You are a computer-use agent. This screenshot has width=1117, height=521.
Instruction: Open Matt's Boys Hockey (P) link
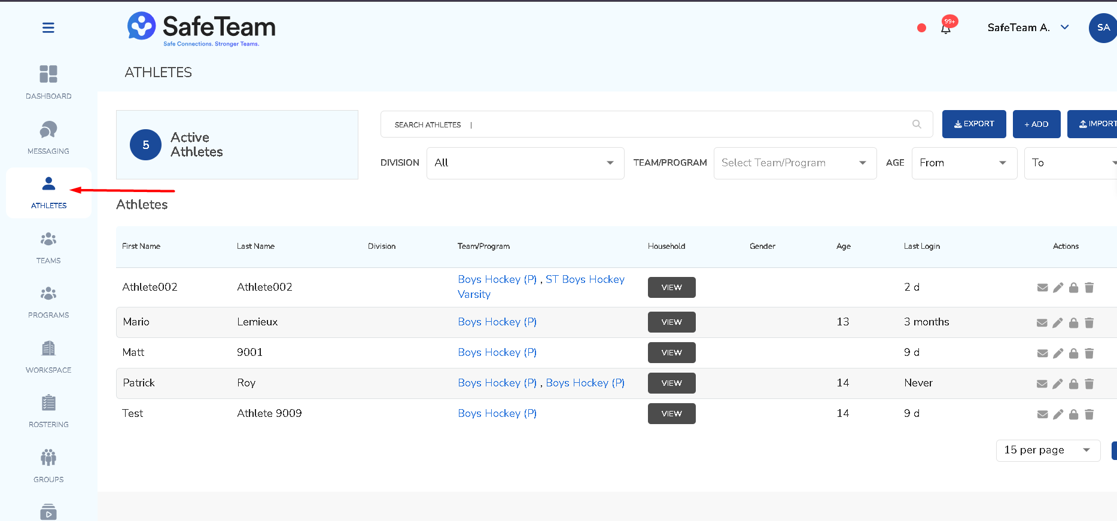[497, 352]
